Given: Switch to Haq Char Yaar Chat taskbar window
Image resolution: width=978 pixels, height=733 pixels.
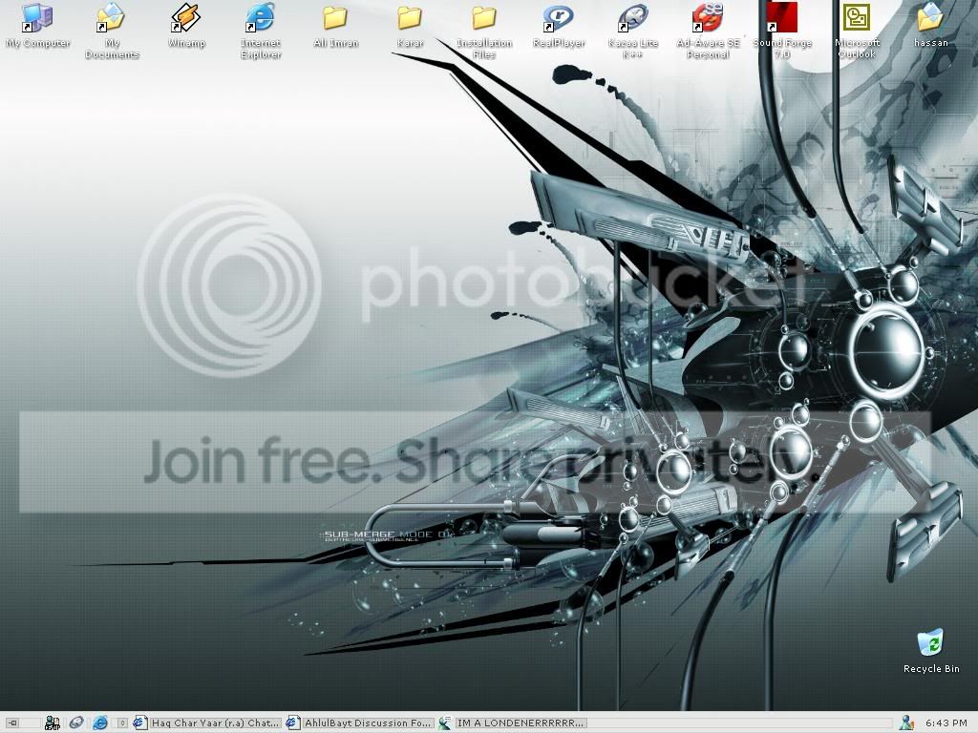Looking at the screenshot, I should pos(207,723).
